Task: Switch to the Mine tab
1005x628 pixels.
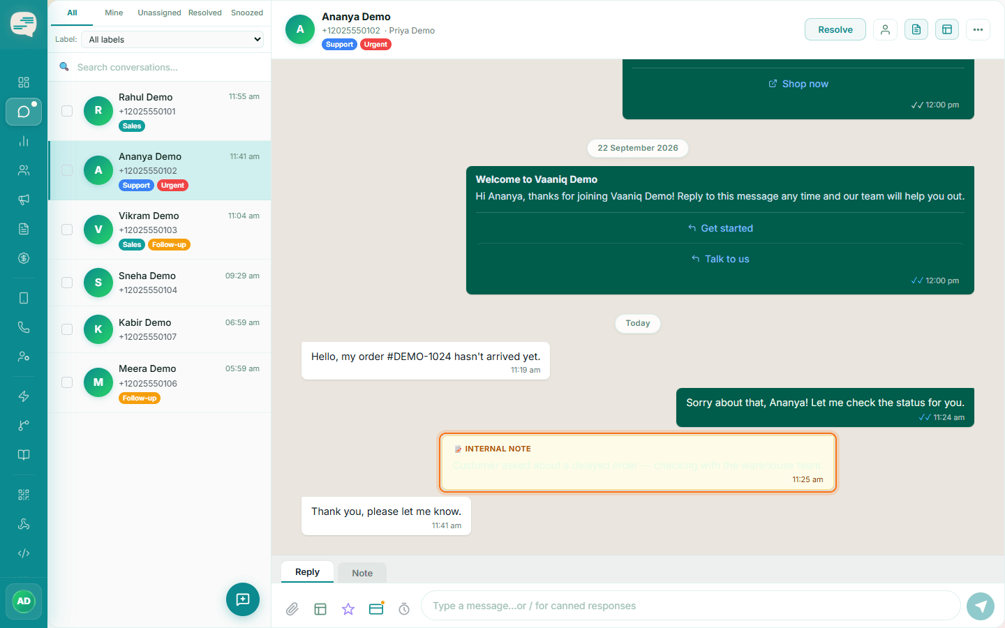Action: click(114, 13)
